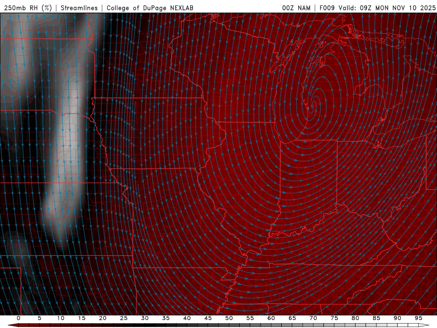Click the '30' value on the colorbar scale
Image resolution: width=437 pixels, height=328 pixels.
[x=145, y=318]
